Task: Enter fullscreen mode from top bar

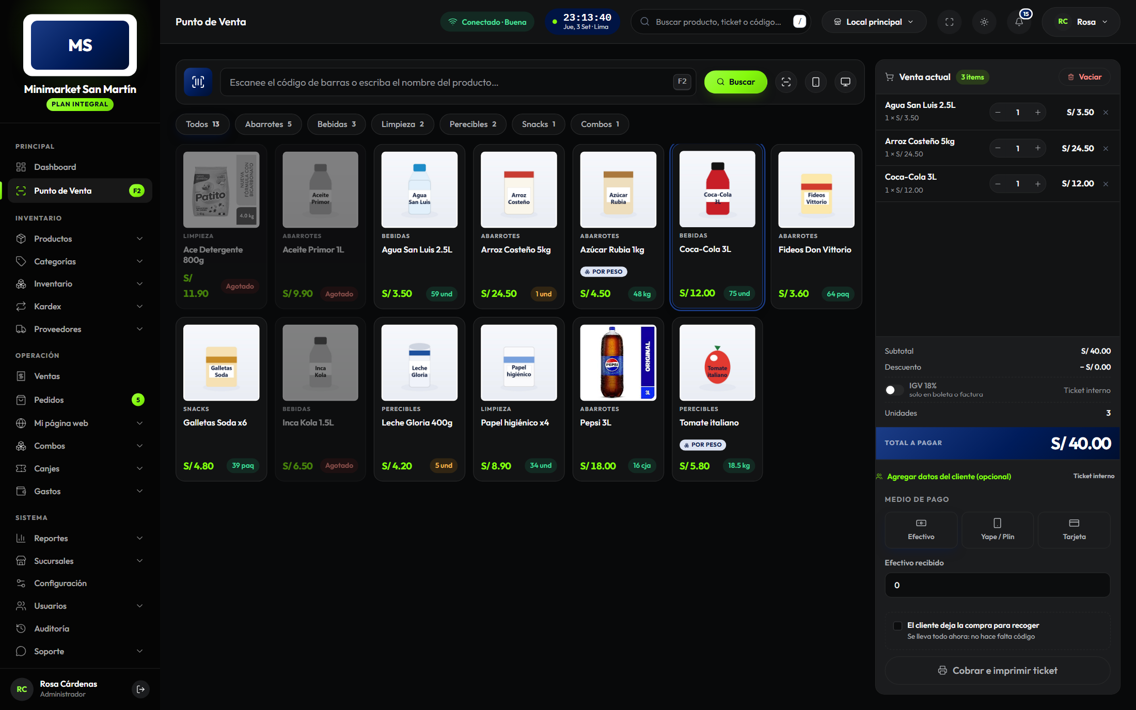Action: pyautogui.click(x=949, y=22)
